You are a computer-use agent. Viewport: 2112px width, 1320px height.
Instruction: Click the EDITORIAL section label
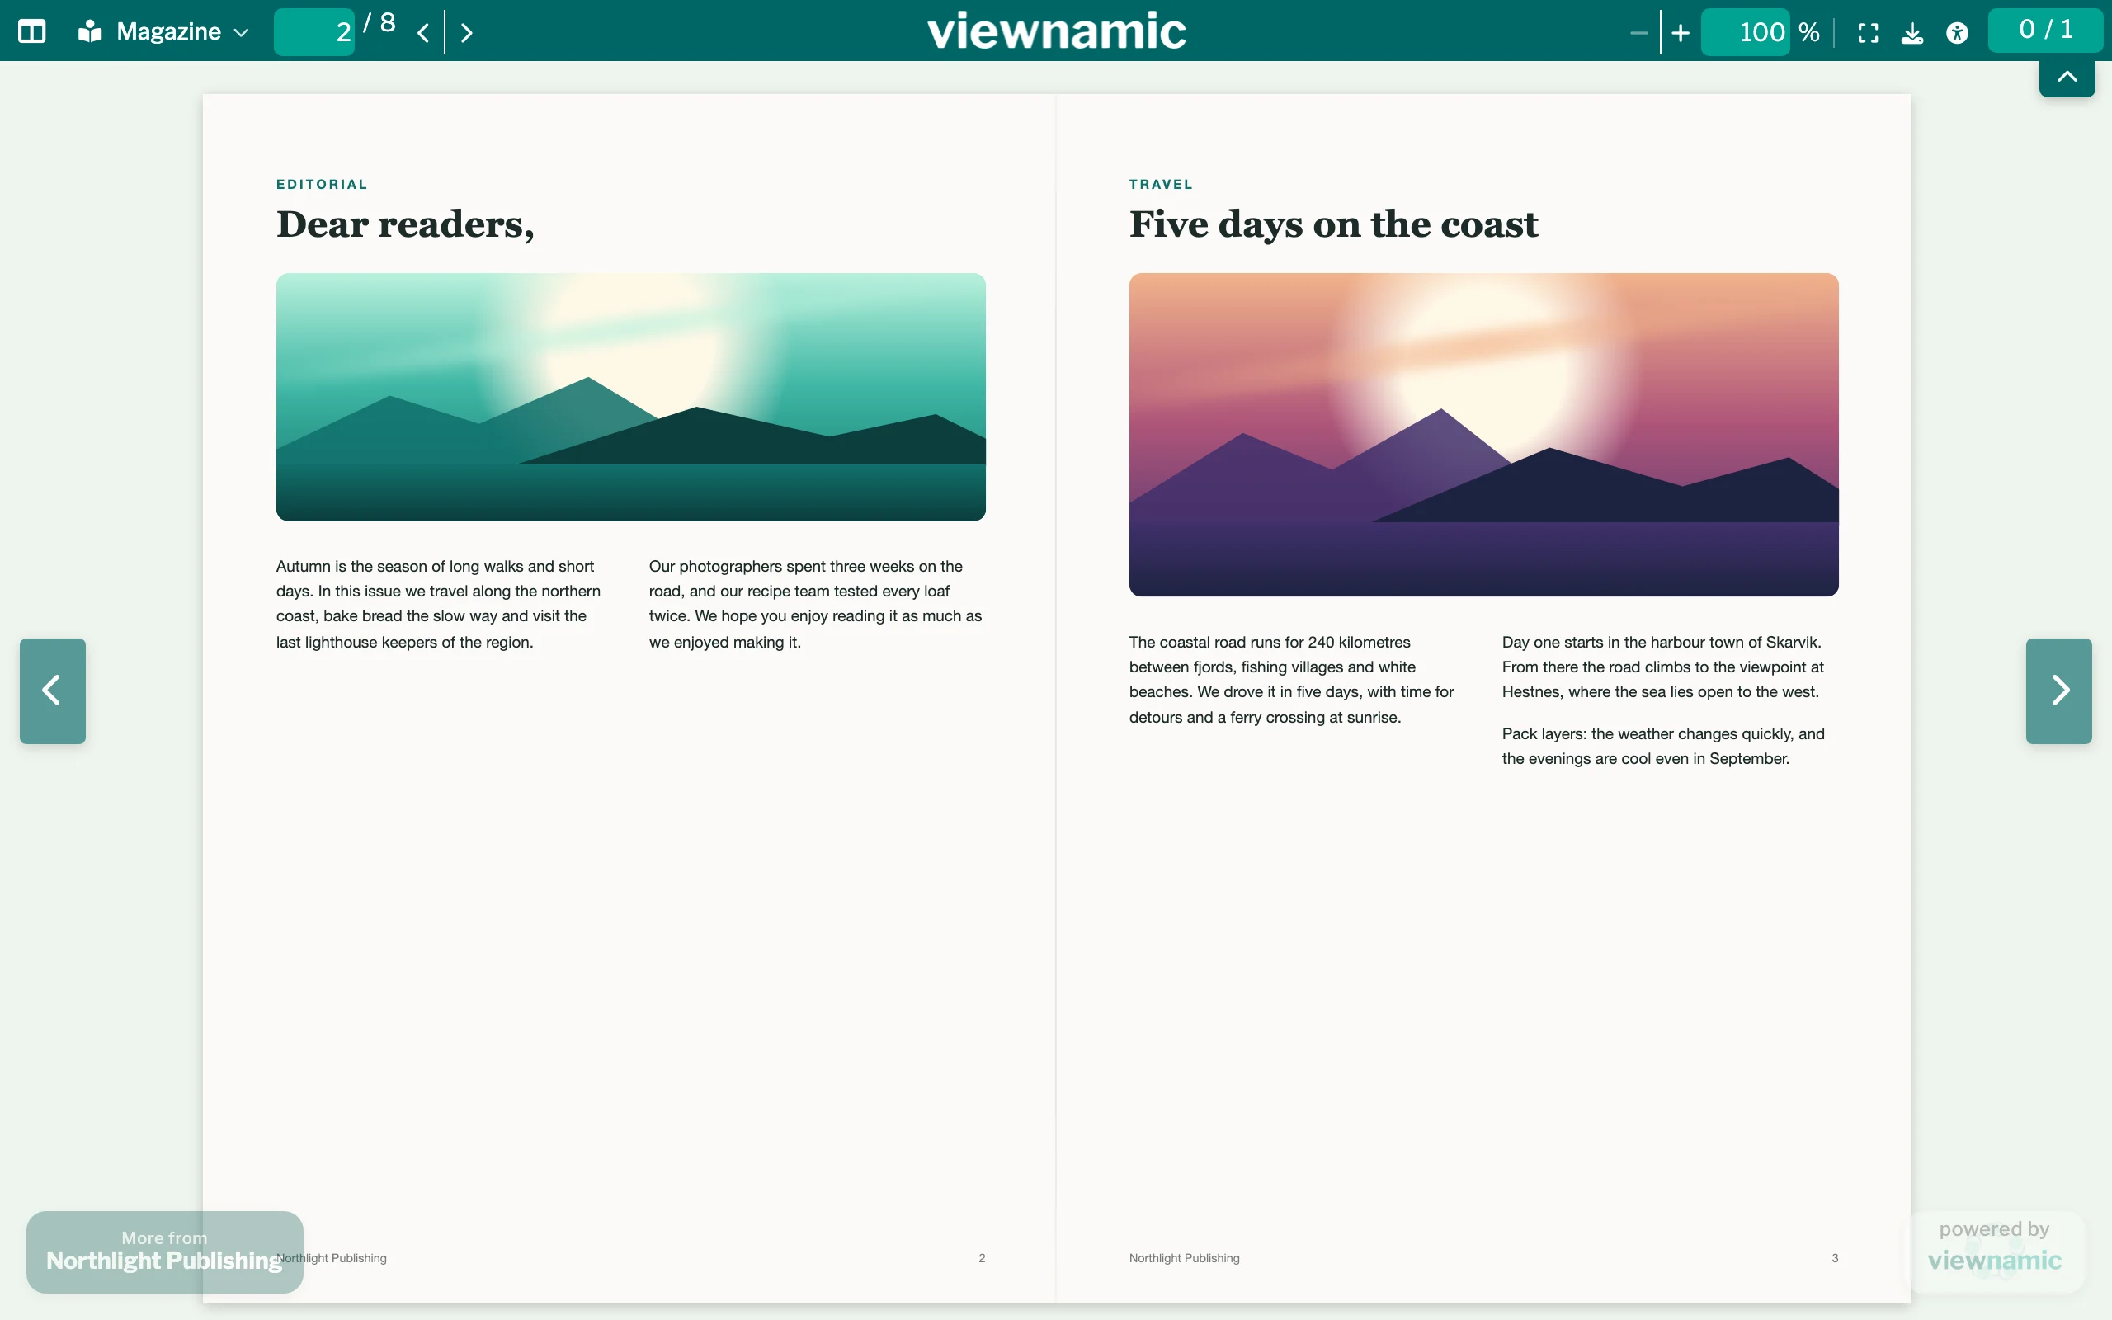[322, 184]
